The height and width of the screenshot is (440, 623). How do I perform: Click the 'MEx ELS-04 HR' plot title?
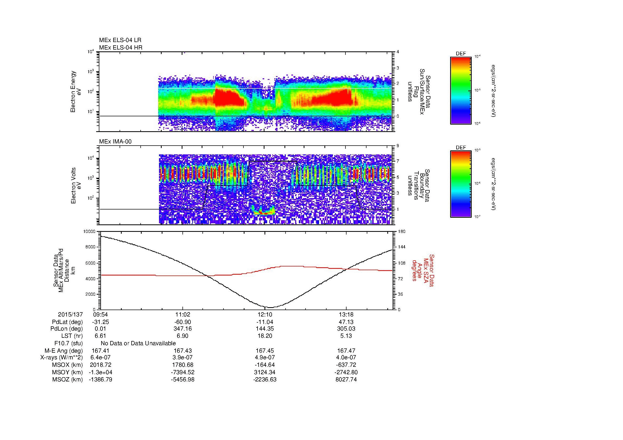click(121, 48)
